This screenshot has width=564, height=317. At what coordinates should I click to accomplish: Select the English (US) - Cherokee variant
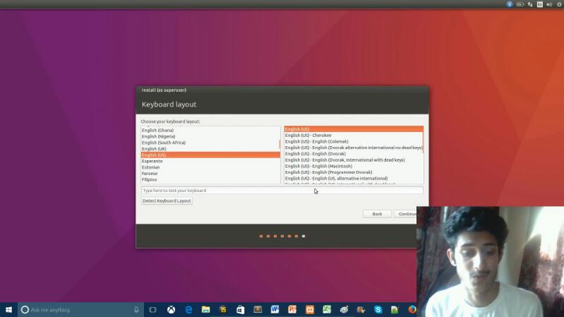(354, 136)
